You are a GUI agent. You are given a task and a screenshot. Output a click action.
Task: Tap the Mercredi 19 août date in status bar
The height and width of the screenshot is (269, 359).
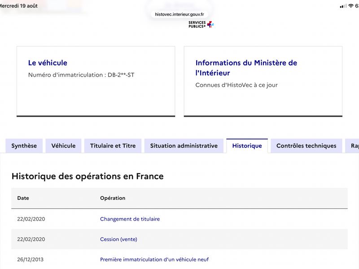(18, 6)
